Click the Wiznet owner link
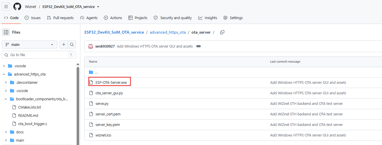382x145 pixels. click(x=31, y=7)
